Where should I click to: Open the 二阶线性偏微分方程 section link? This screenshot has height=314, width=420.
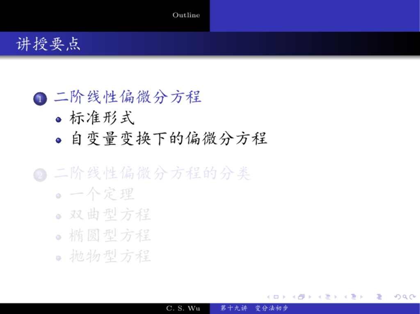click(128, 97)
